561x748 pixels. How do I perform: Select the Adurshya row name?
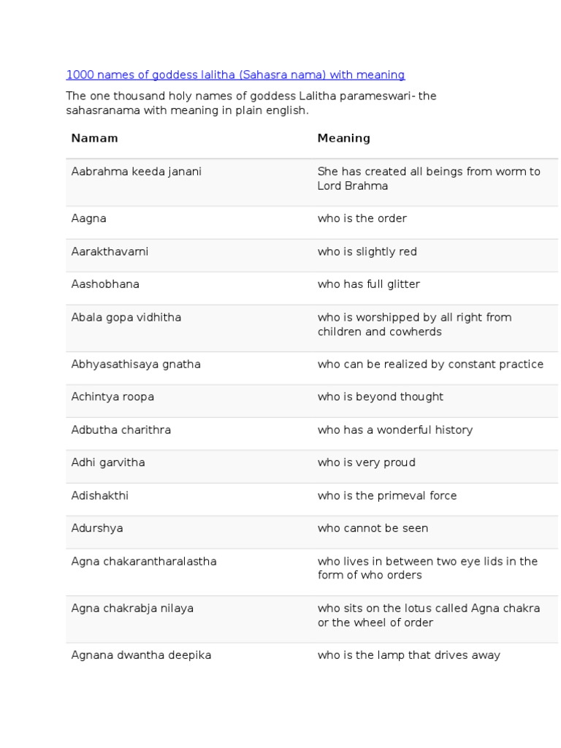97,529
